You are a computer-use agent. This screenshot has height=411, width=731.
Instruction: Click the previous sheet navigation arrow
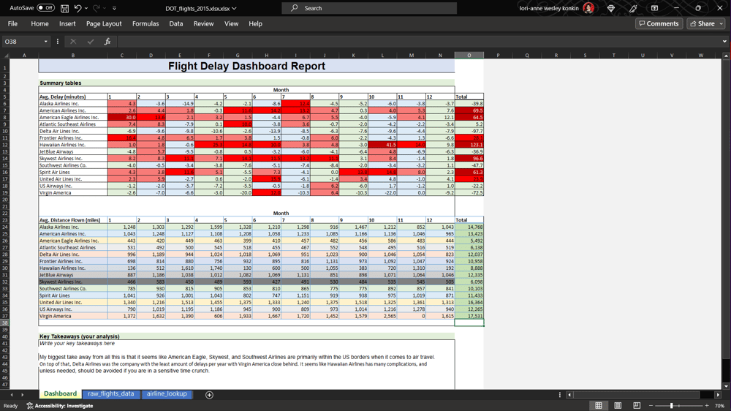click(x=12, y=395)
